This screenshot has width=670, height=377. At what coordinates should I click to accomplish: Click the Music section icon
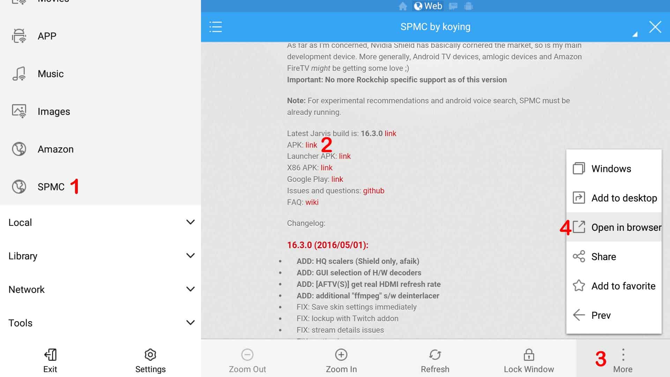(18, 74)
